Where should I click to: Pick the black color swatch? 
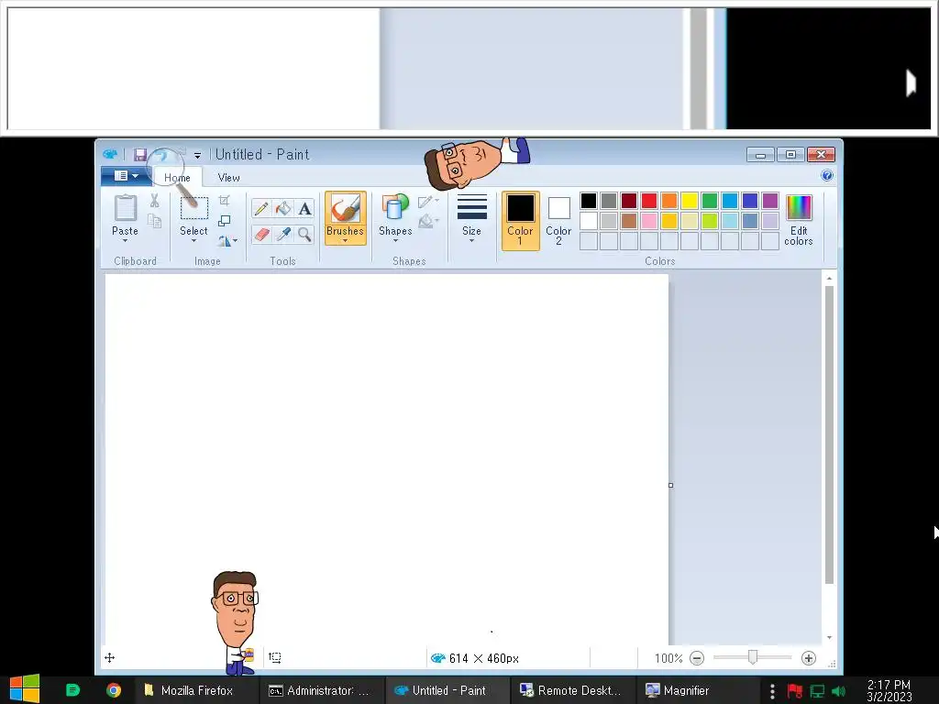tap(589, 201)
